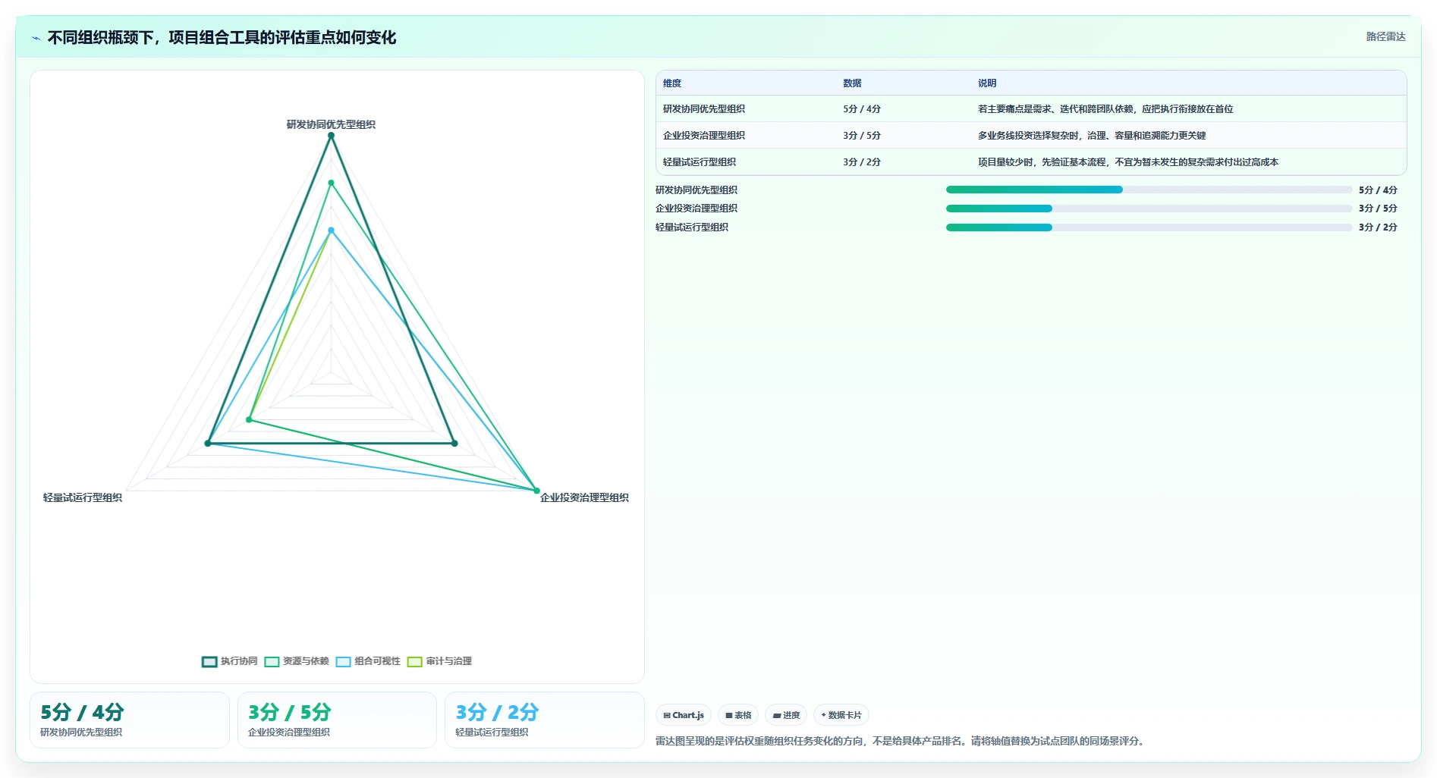Toggle the 资源与依赖 legend series
The image size is (1437, 778).
coord(297,661)
